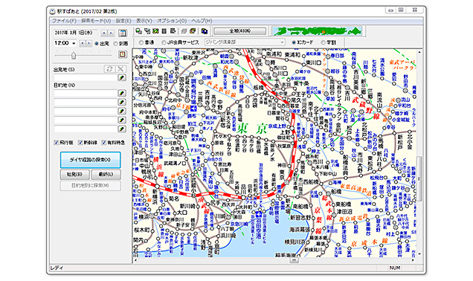Open the 表示(V) menu
The height and width of the screenshot is (281, 473).
coord(144,21)
